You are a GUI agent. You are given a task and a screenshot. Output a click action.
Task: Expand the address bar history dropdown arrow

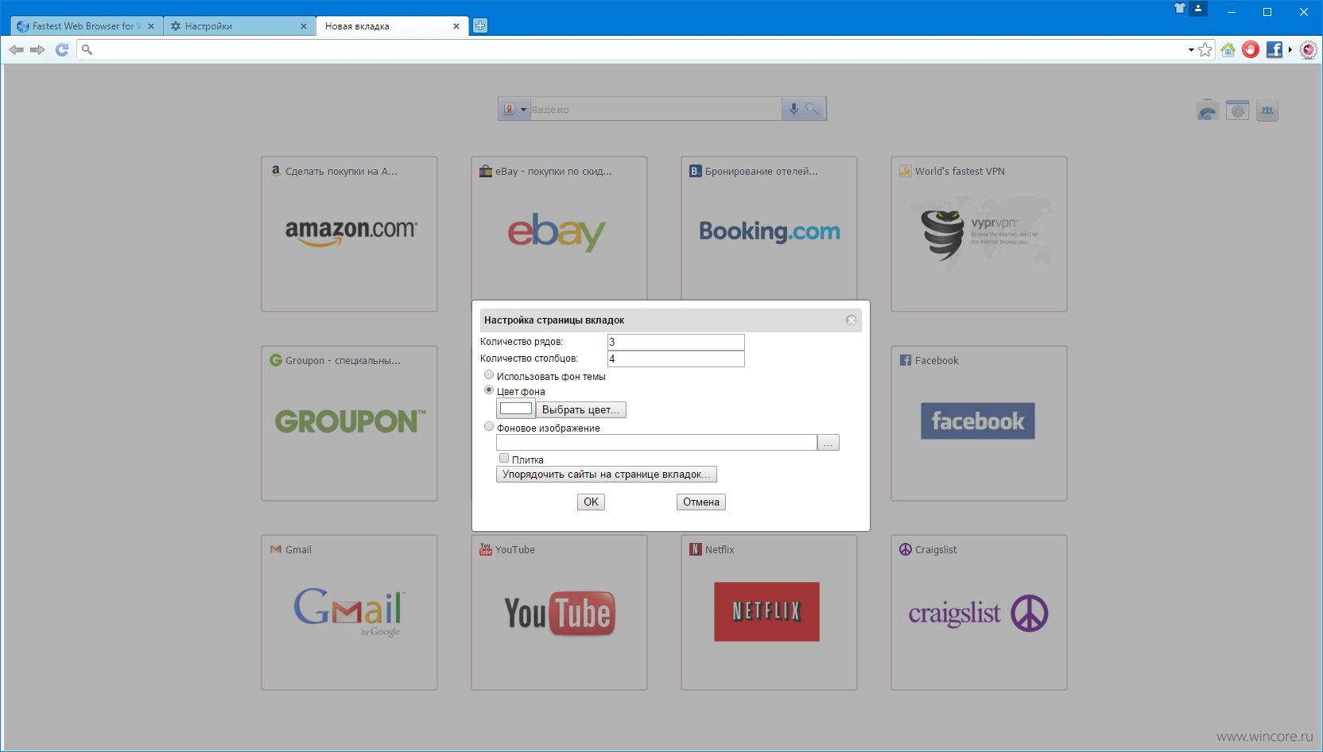tap(1190, 50)
